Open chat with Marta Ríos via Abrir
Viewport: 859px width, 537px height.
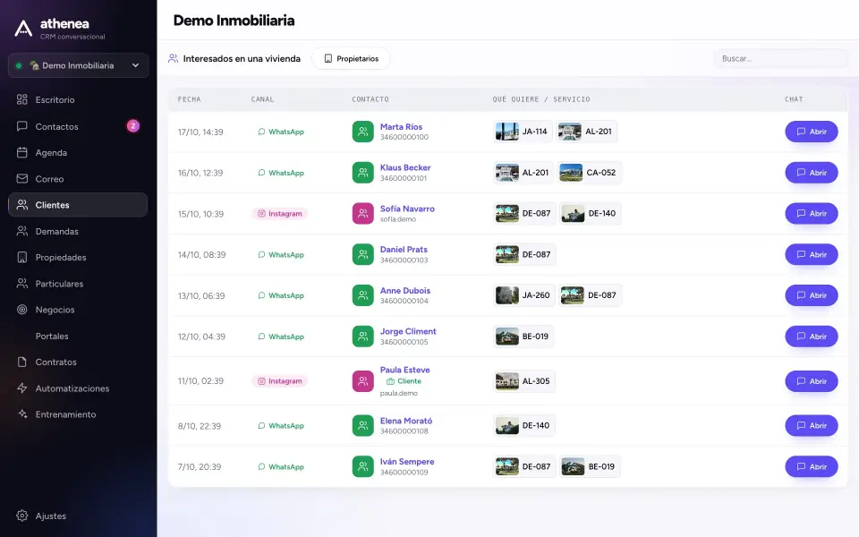(x=812, y=132)
